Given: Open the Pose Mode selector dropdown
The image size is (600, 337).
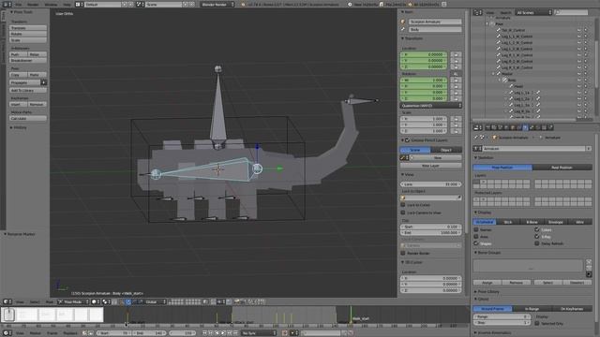Looking at the screenshot, I should tap(73, 301).
